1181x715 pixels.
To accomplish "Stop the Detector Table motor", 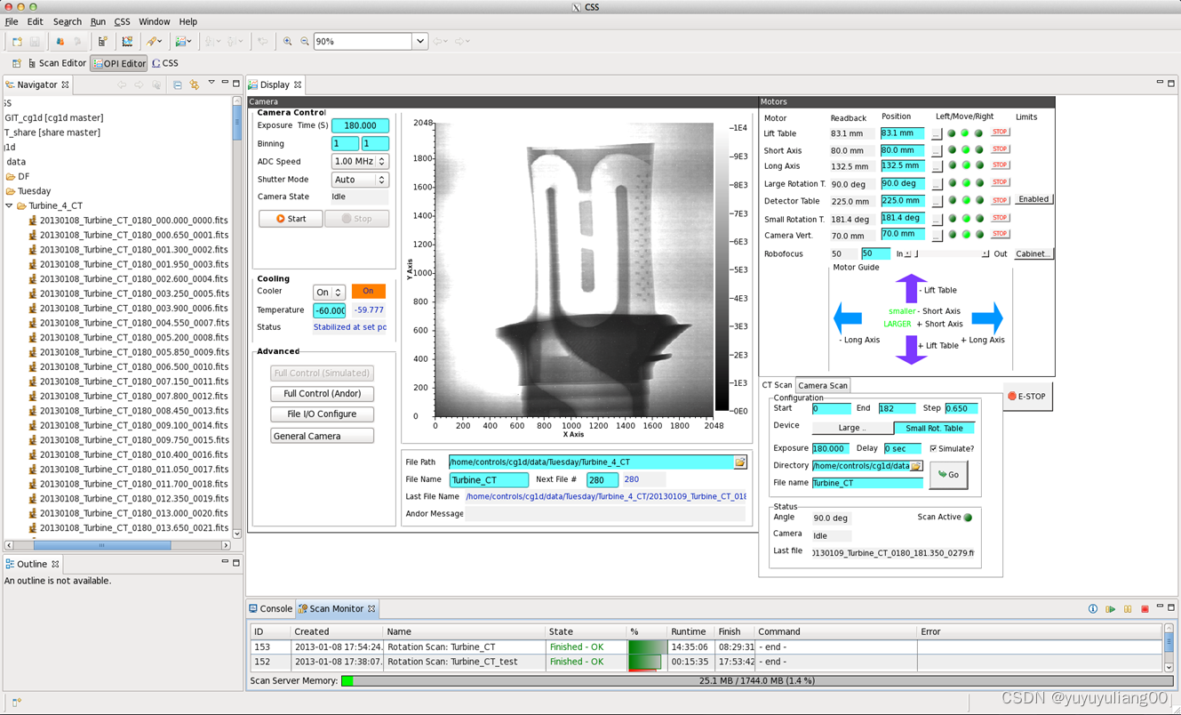I will [x=1000, y=200].
